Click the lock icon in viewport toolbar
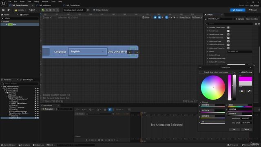The image size is (261, 147). 155,17
